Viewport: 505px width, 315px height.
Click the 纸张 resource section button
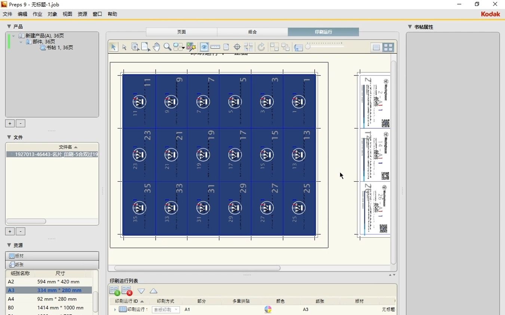click(52, 265)
